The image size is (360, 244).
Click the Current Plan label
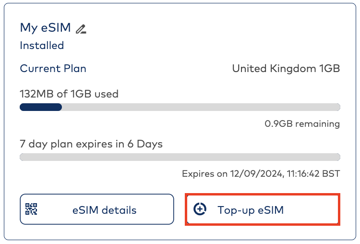(x=53, y=69)
